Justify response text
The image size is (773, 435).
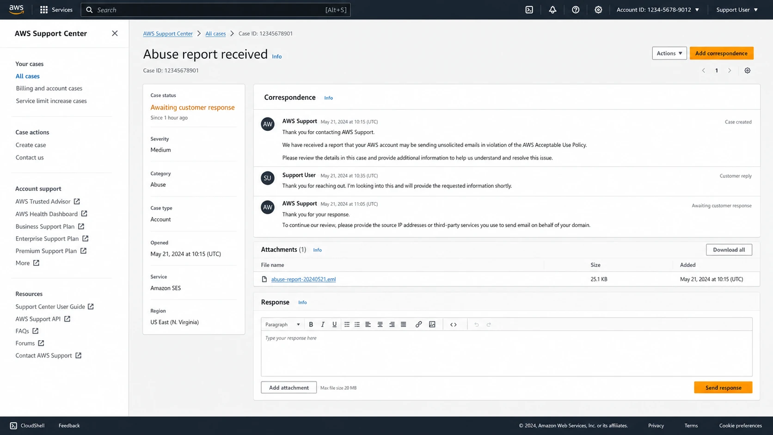tap(403, 325)
